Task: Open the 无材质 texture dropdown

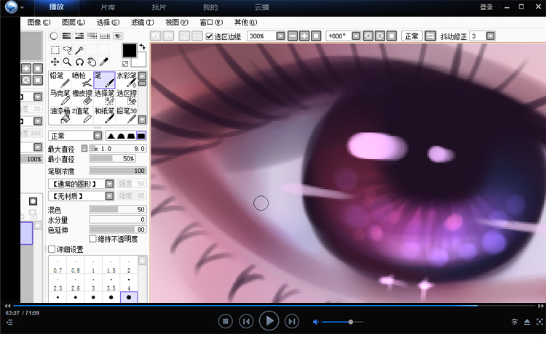Action: click(x=110, y=196)
